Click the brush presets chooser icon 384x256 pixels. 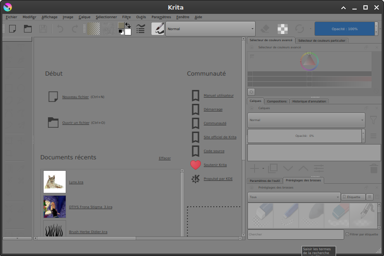[x=158, y=29]
